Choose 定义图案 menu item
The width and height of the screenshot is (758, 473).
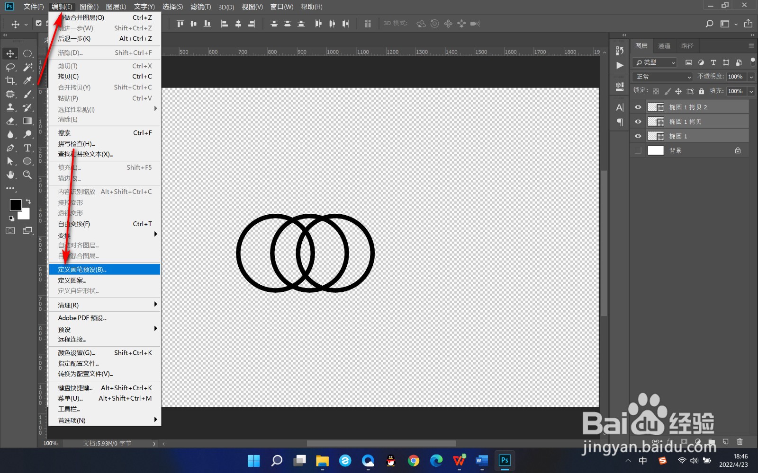[105, 280]
